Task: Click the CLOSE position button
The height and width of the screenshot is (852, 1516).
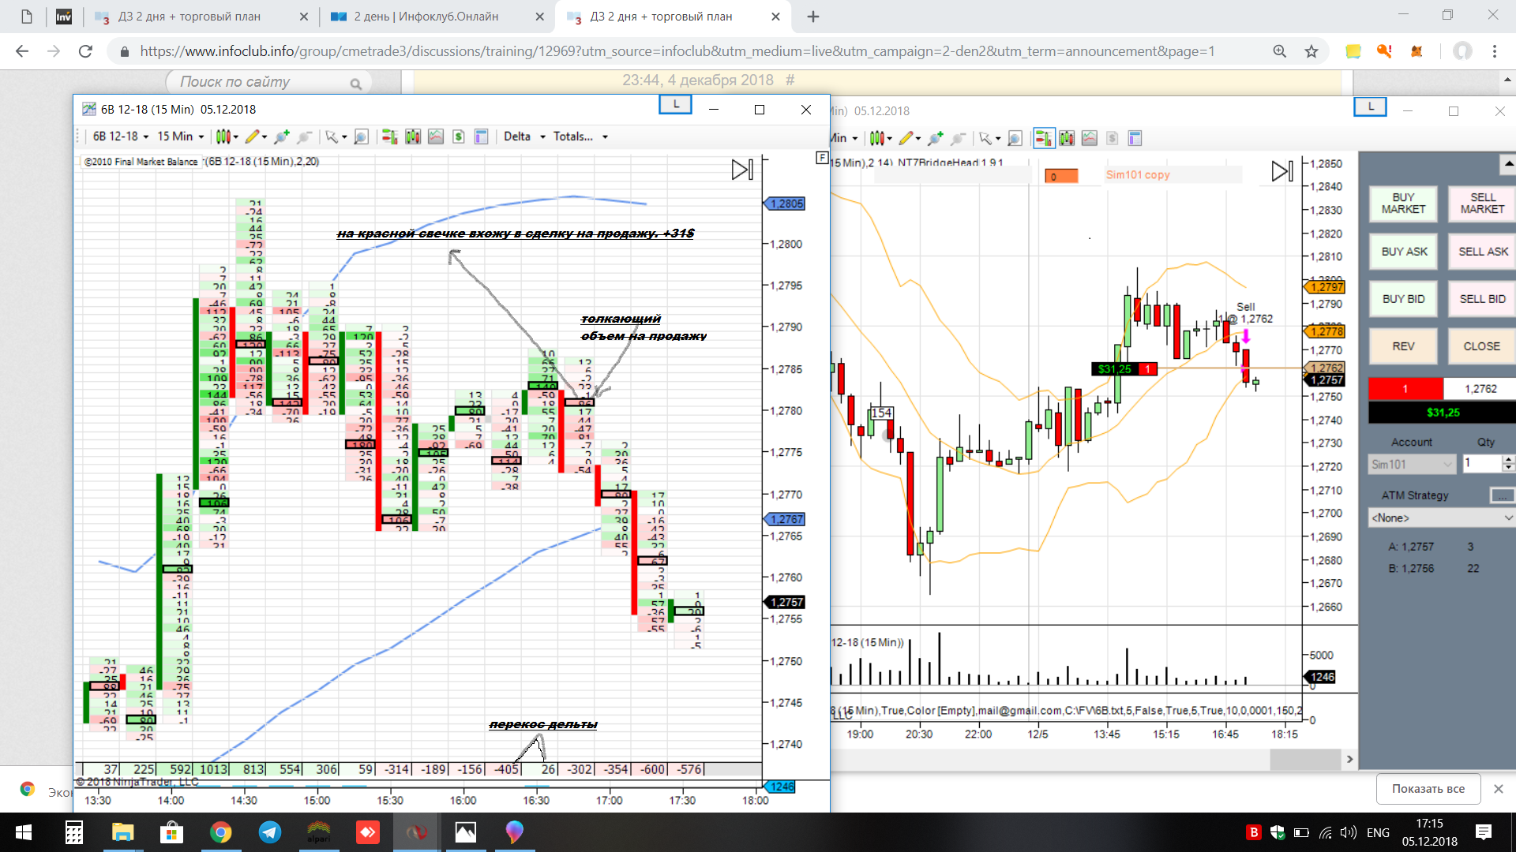Action: click(1481, 346)
